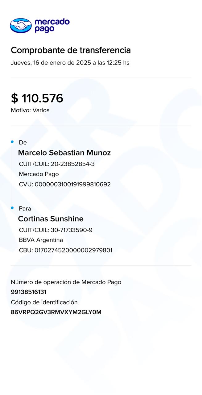Click the blue dot beside "Para"
This screenshot has height=395, width=202.
tap(12, 208)
